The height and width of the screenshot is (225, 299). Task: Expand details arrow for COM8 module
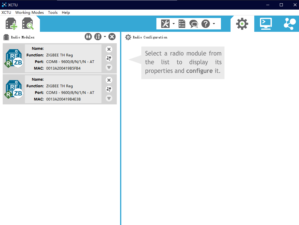tap(109, 67)
